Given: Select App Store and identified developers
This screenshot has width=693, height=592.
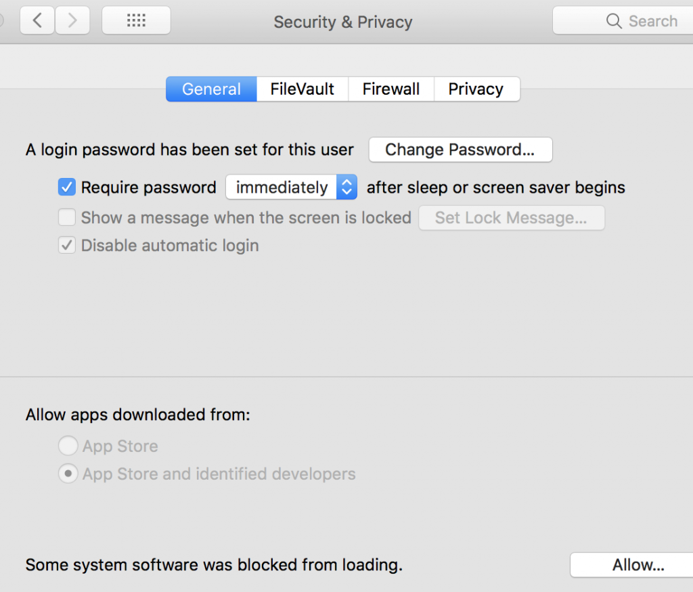Looking at the screenshot, I should point(68,474).
